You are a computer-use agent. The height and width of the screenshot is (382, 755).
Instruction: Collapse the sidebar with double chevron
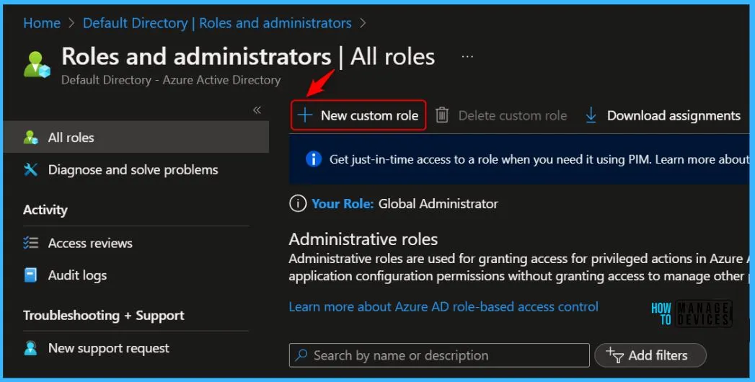click(x=257, y=110)
